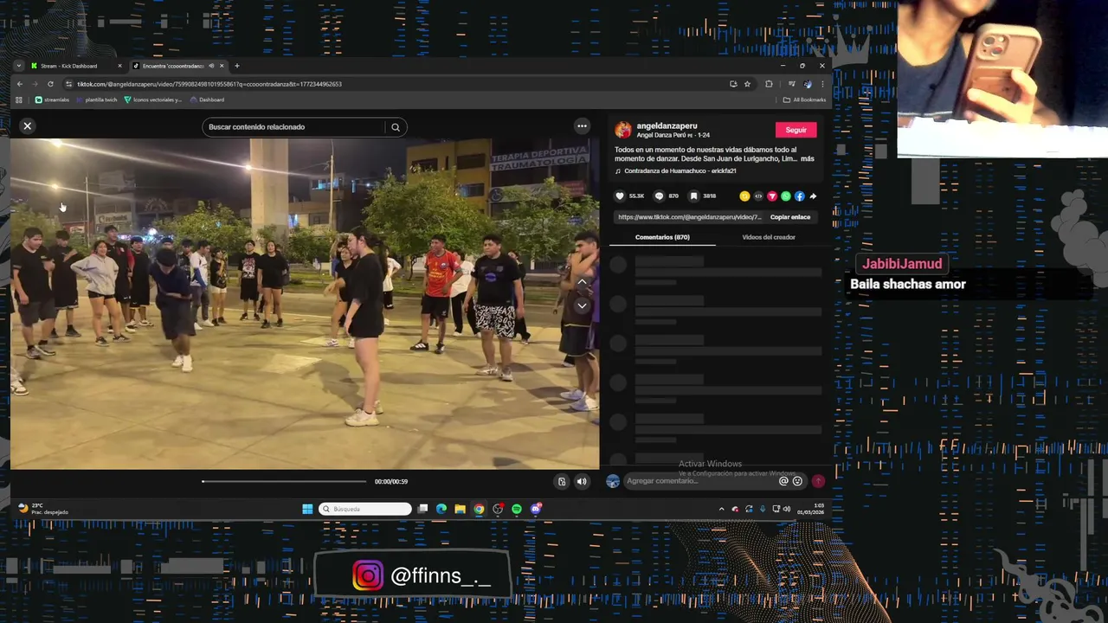
Task: Click the search magnifier in the related content box
Action: (396, 127)
